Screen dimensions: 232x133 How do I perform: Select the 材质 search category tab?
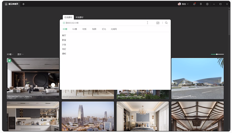(84, 29)
